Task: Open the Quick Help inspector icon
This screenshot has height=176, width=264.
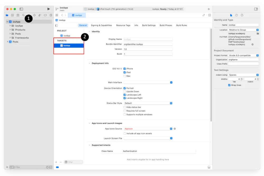Action: [x=242, y=15]
